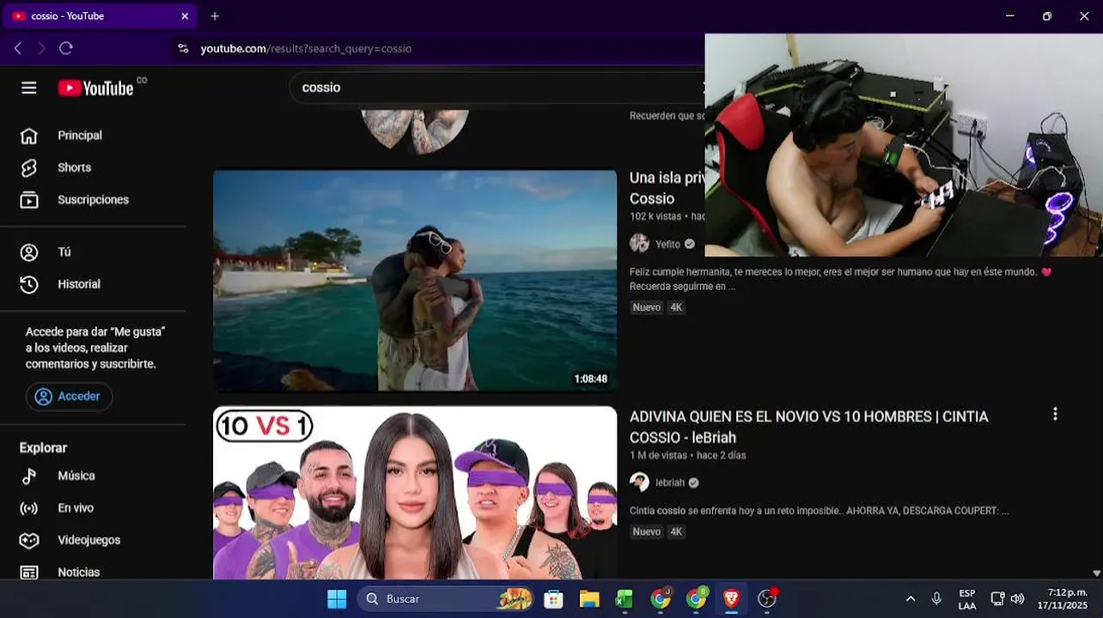Open the Windows Start menu

337,599
